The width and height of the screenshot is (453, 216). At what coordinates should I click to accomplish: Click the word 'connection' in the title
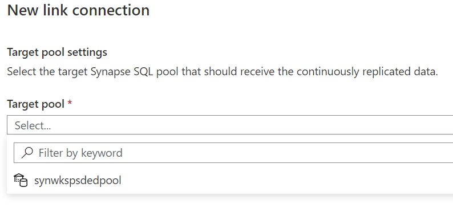click(x=111, y=10)
